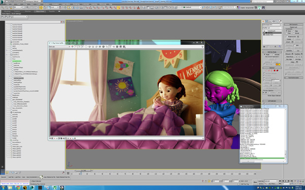This screenshot has height=190, width=305.
Task: Click the timeline frame slider
Action: (83, 170)
